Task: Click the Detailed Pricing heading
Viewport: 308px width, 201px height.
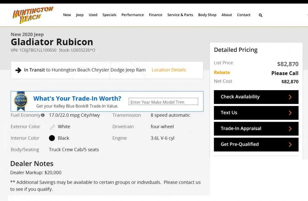Action: point(236,50)
